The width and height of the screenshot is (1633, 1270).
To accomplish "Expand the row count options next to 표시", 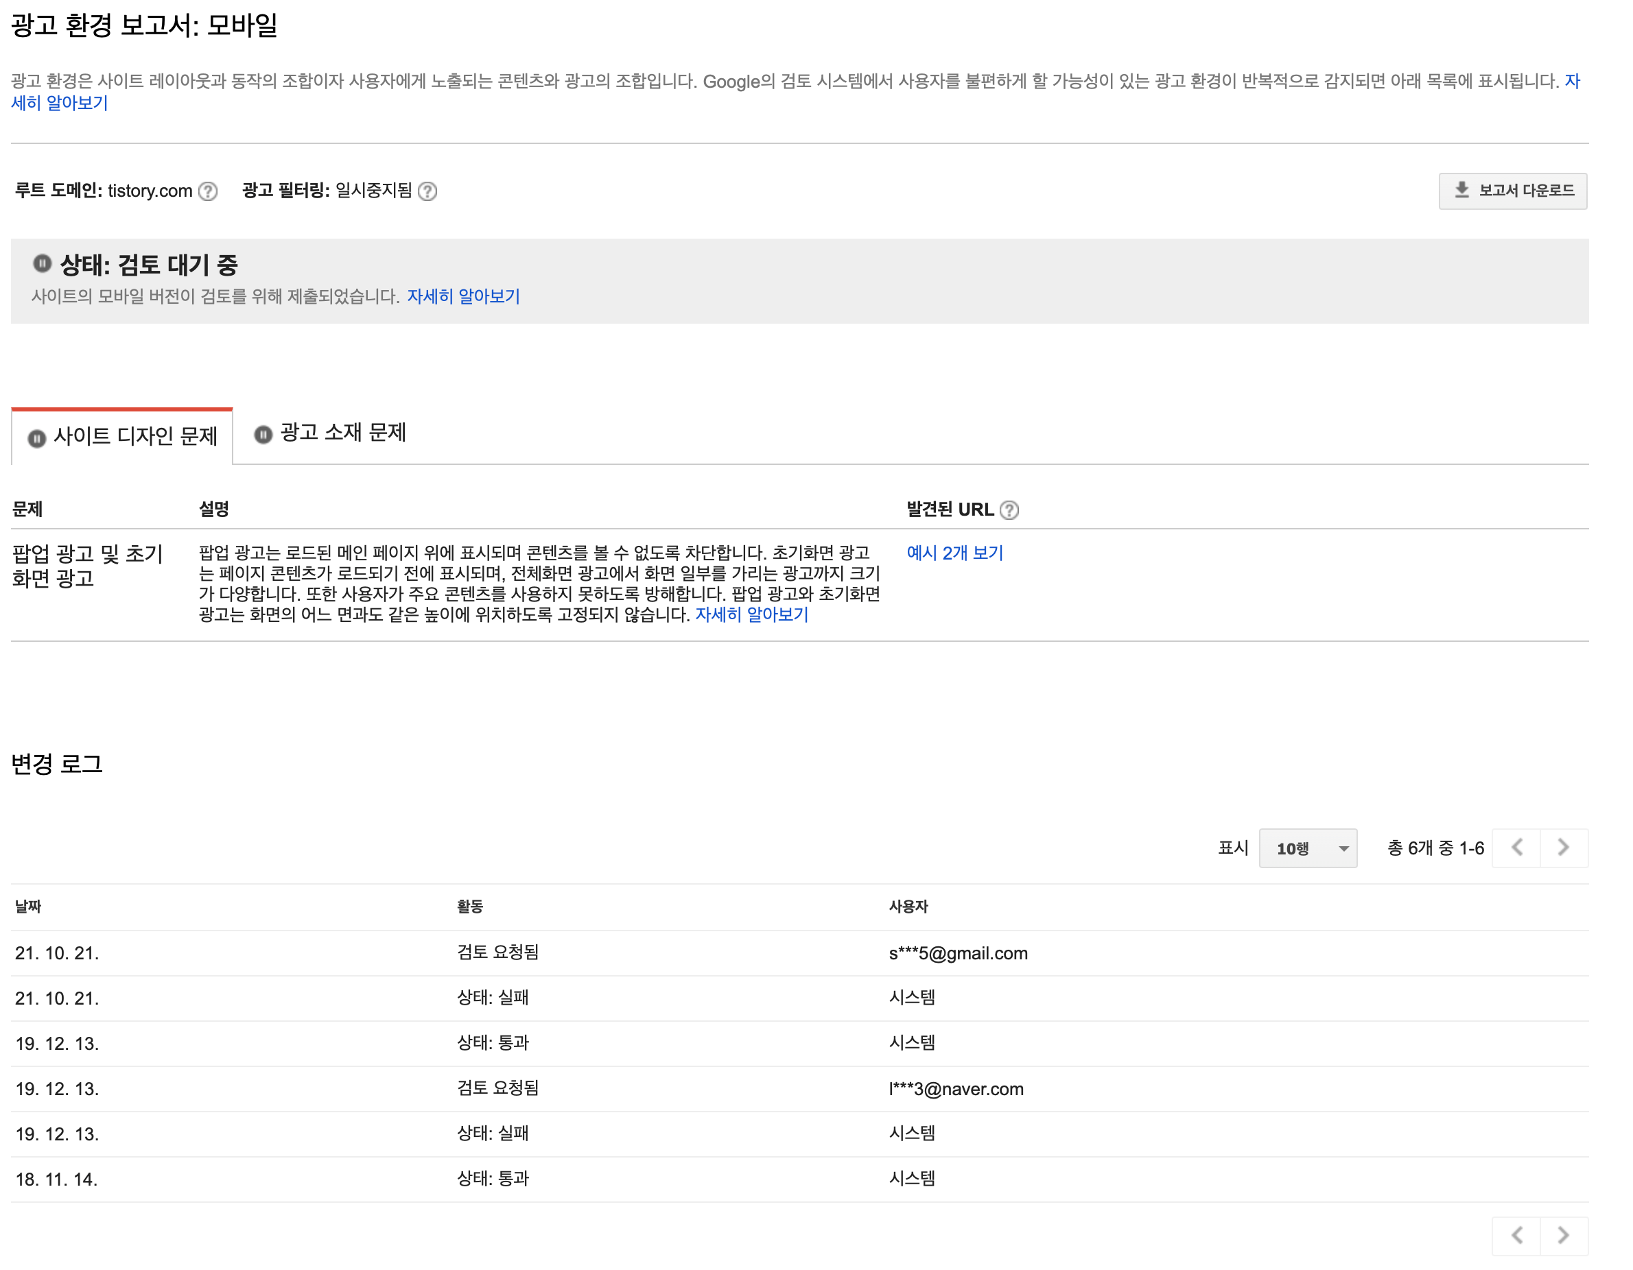I will [x=1307, y=848].
